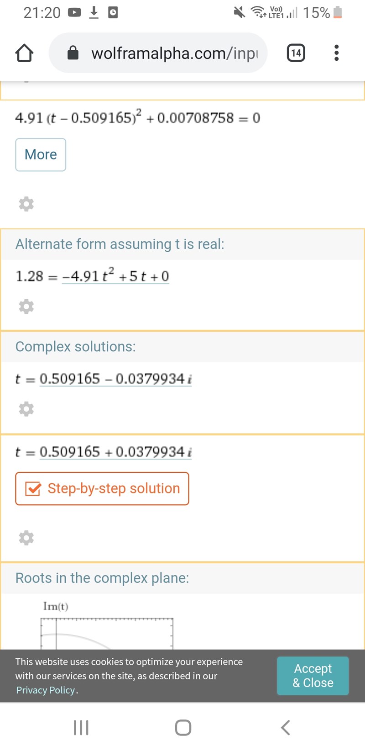Screen dimensions: 365x751
Task: Open the Privacy Policy link
Action: point(45,690)
